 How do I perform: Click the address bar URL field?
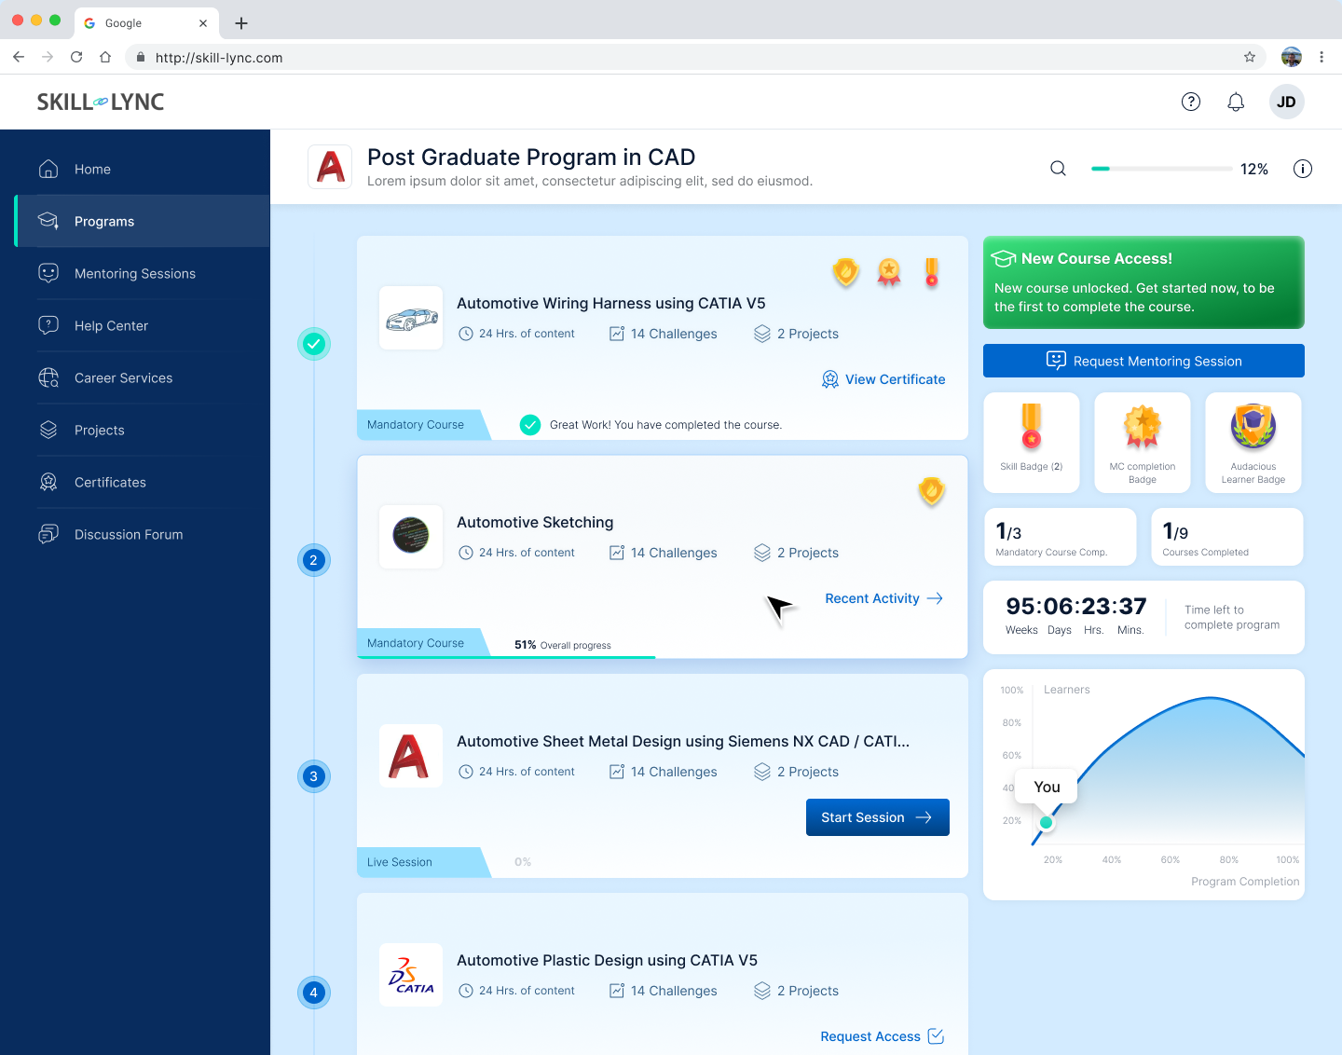coord(695,57)
